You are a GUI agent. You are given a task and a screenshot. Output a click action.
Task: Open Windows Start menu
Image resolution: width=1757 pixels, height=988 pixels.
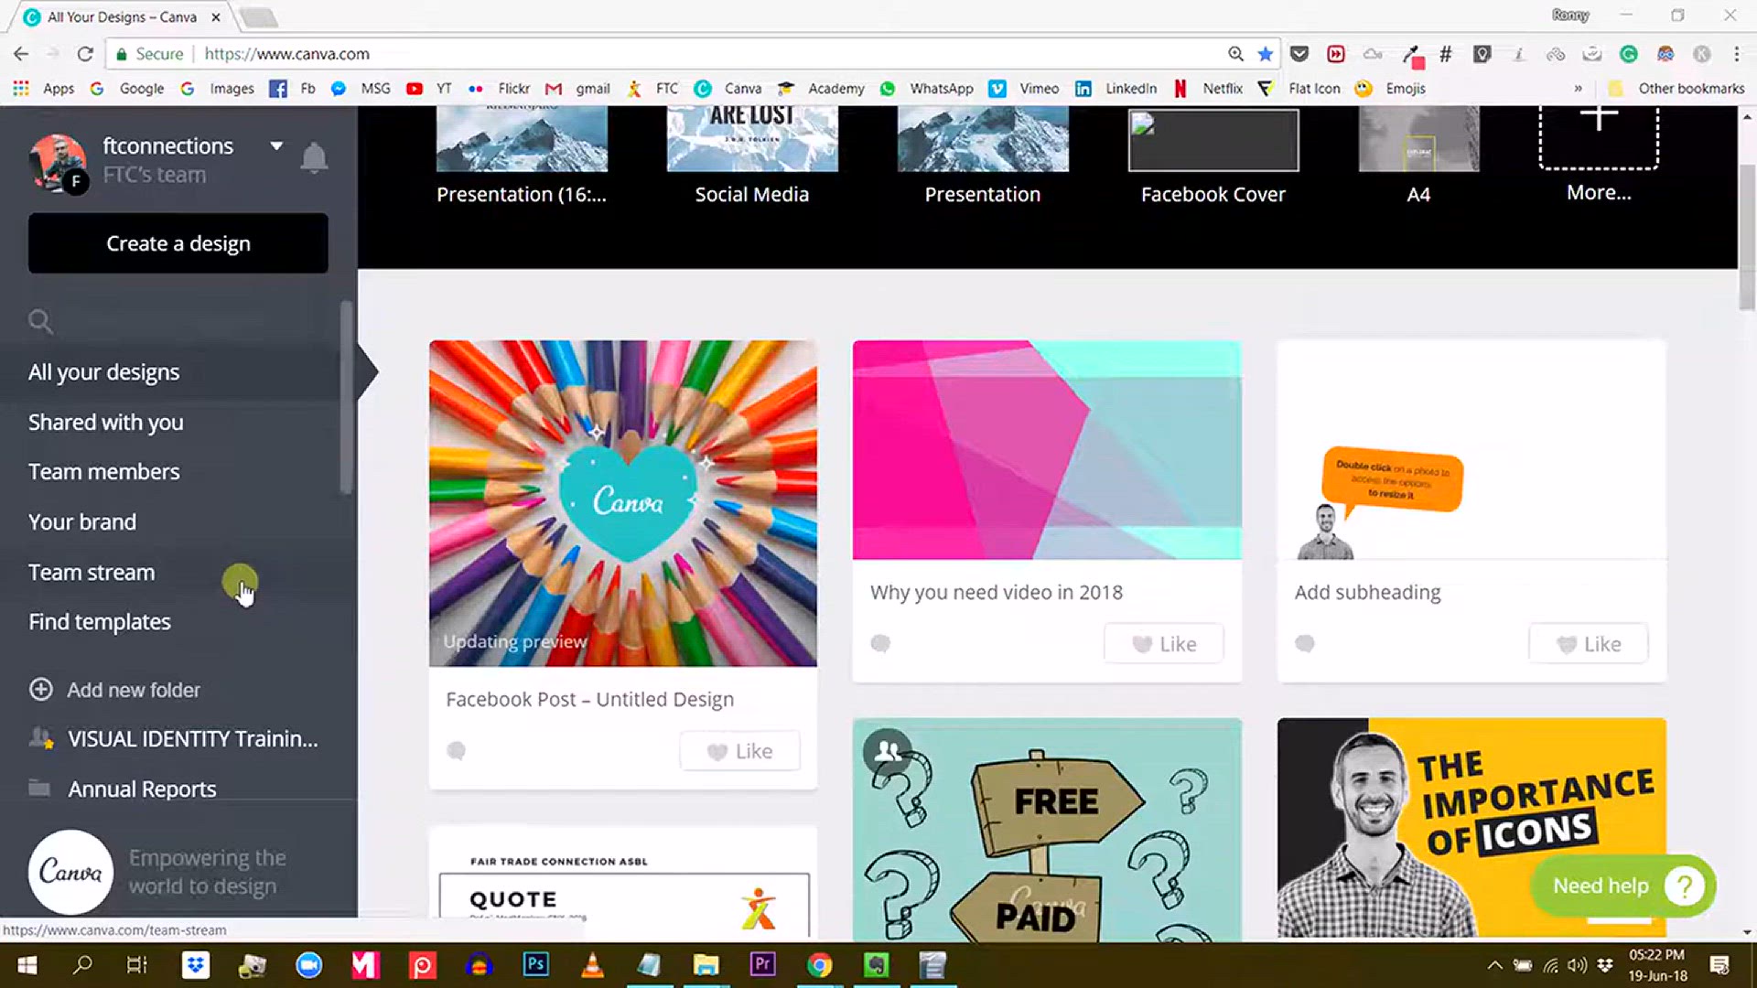[27, 965]
